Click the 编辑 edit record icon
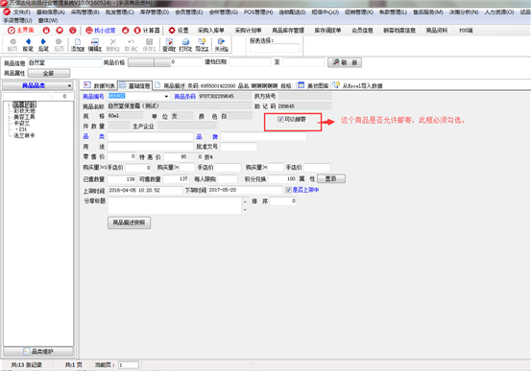531x371 pixels. coord(95,41)
